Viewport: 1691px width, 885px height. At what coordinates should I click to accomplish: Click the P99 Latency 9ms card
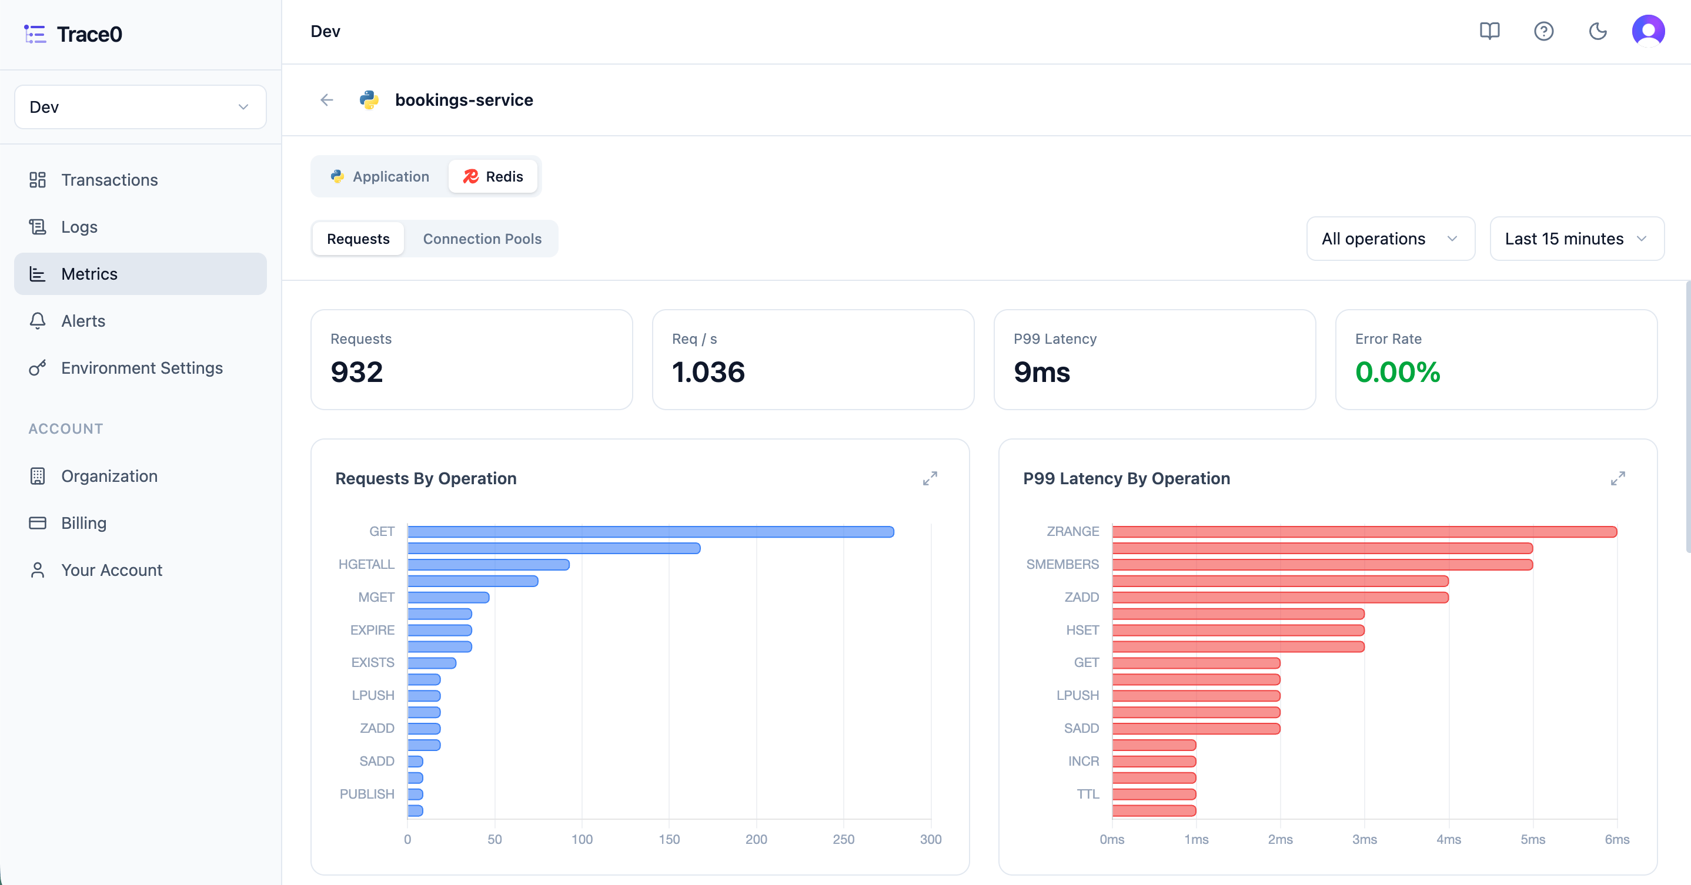[x=1154, y=360]
